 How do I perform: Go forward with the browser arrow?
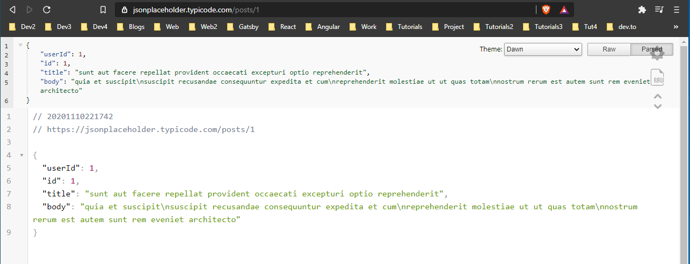click(x=30, y=10)
